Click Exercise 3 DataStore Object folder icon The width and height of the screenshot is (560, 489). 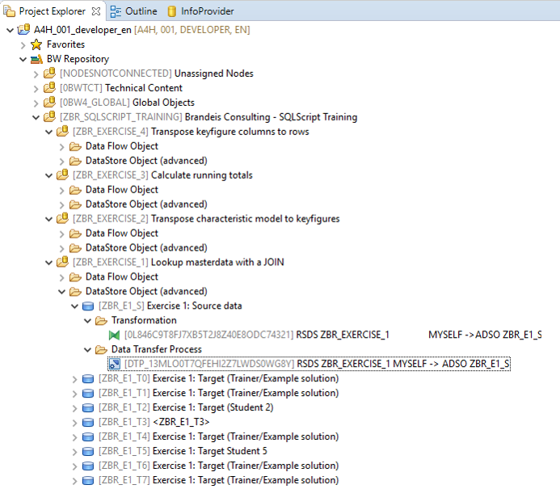tap(75, 204)
